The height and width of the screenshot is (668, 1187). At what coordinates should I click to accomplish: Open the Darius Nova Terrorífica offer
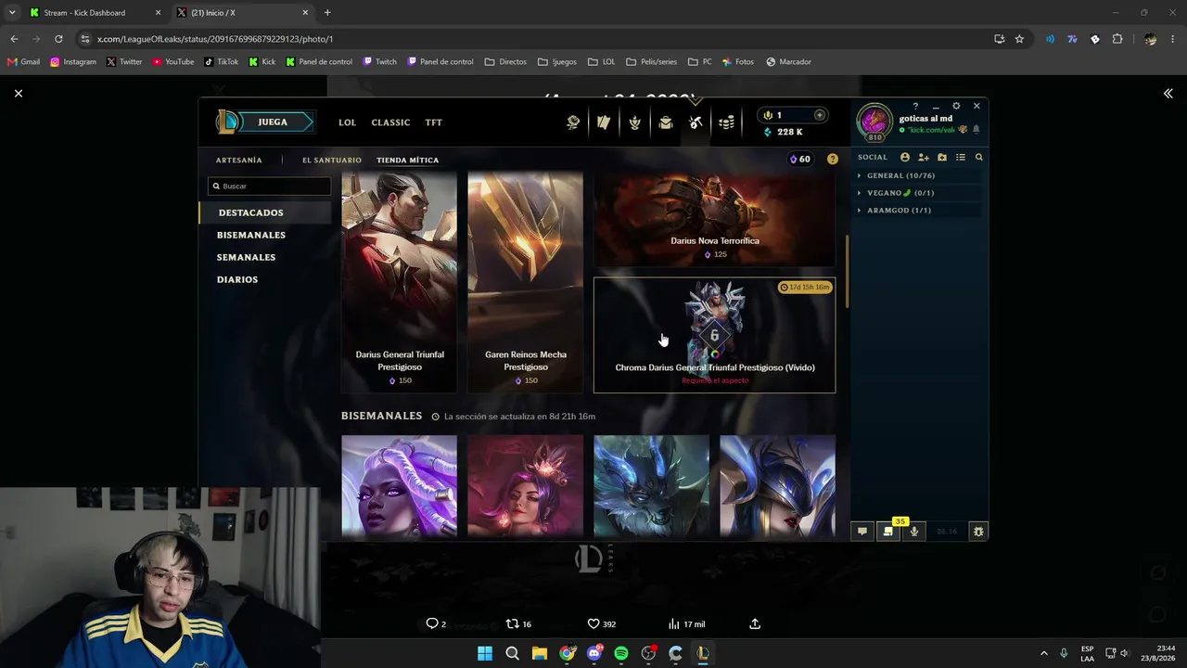click(x=714, y=219)
